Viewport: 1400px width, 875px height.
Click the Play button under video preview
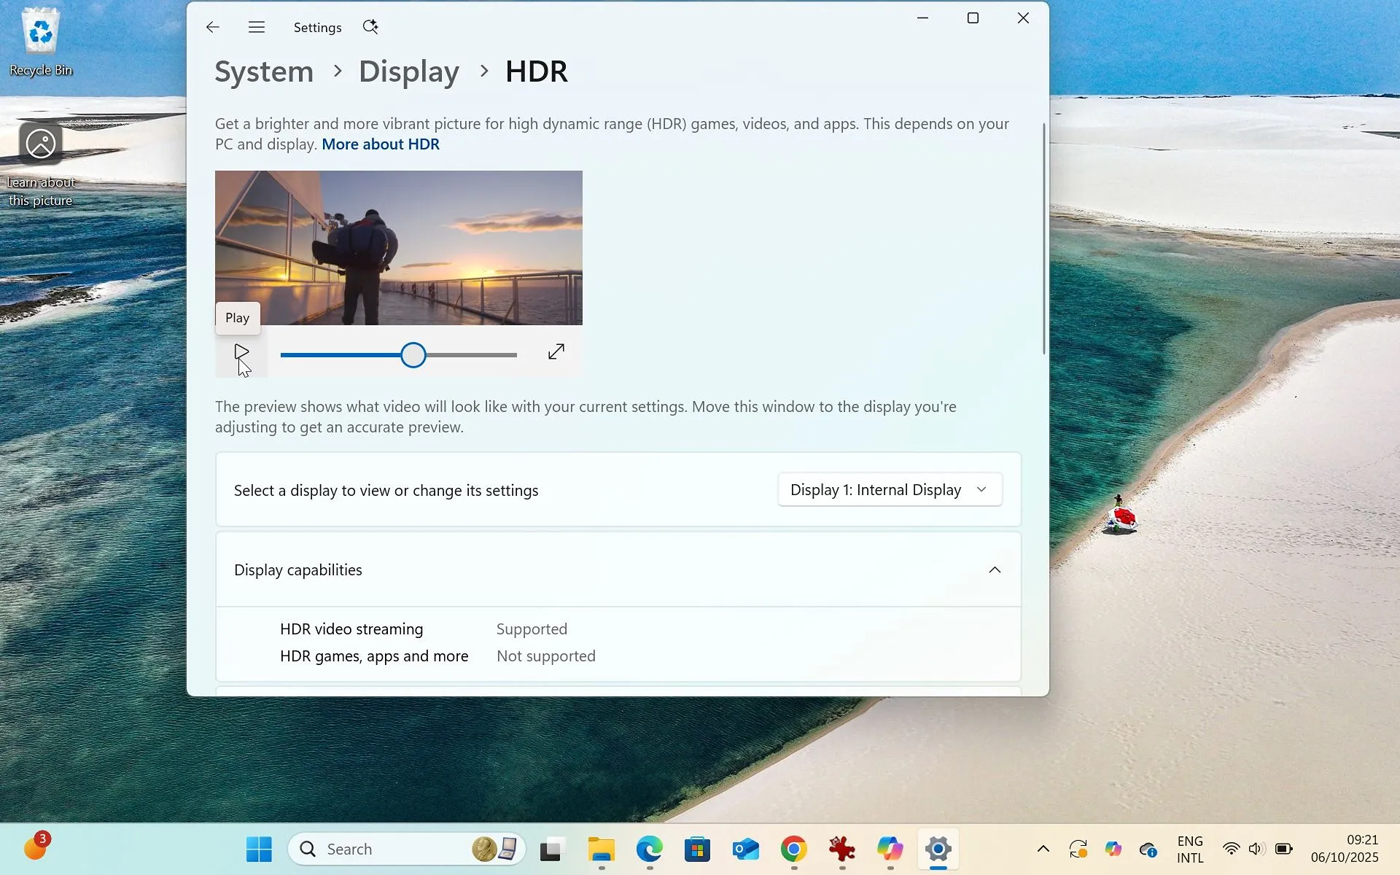(241, 353)
